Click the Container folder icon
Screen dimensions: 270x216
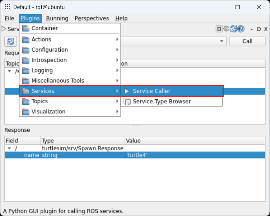coord(26,28)
